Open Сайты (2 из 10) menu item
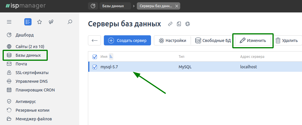Screen dimensions: 302x125 [30, 46]
